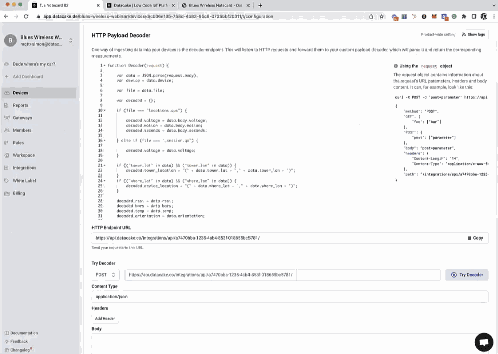
Task: Click the Documentation book icon
Action: (x=7, y=333)
